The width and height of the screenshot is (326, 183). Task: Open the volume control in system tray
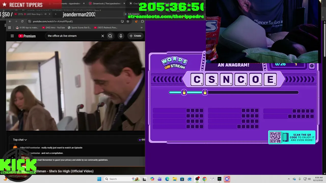[309, 179]
